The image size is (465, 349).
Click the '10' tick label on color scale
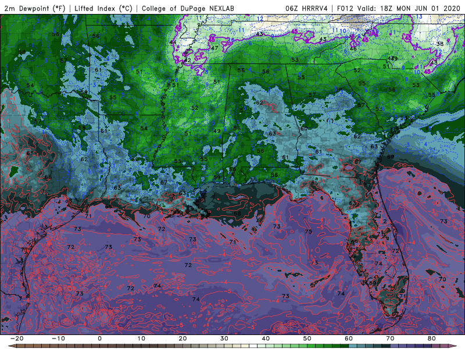click(141, 339)
